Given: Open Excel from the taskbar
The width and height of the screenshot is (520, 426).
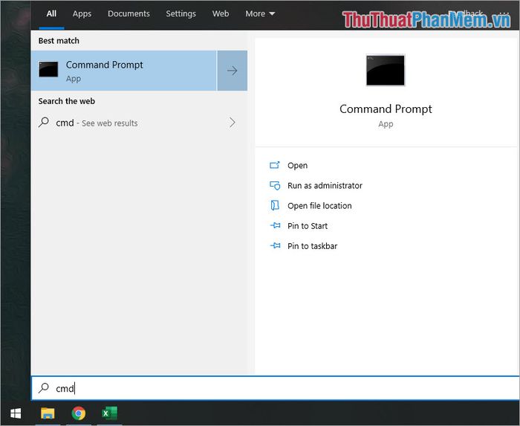Looking at the screenshot, I should point(109,413).
